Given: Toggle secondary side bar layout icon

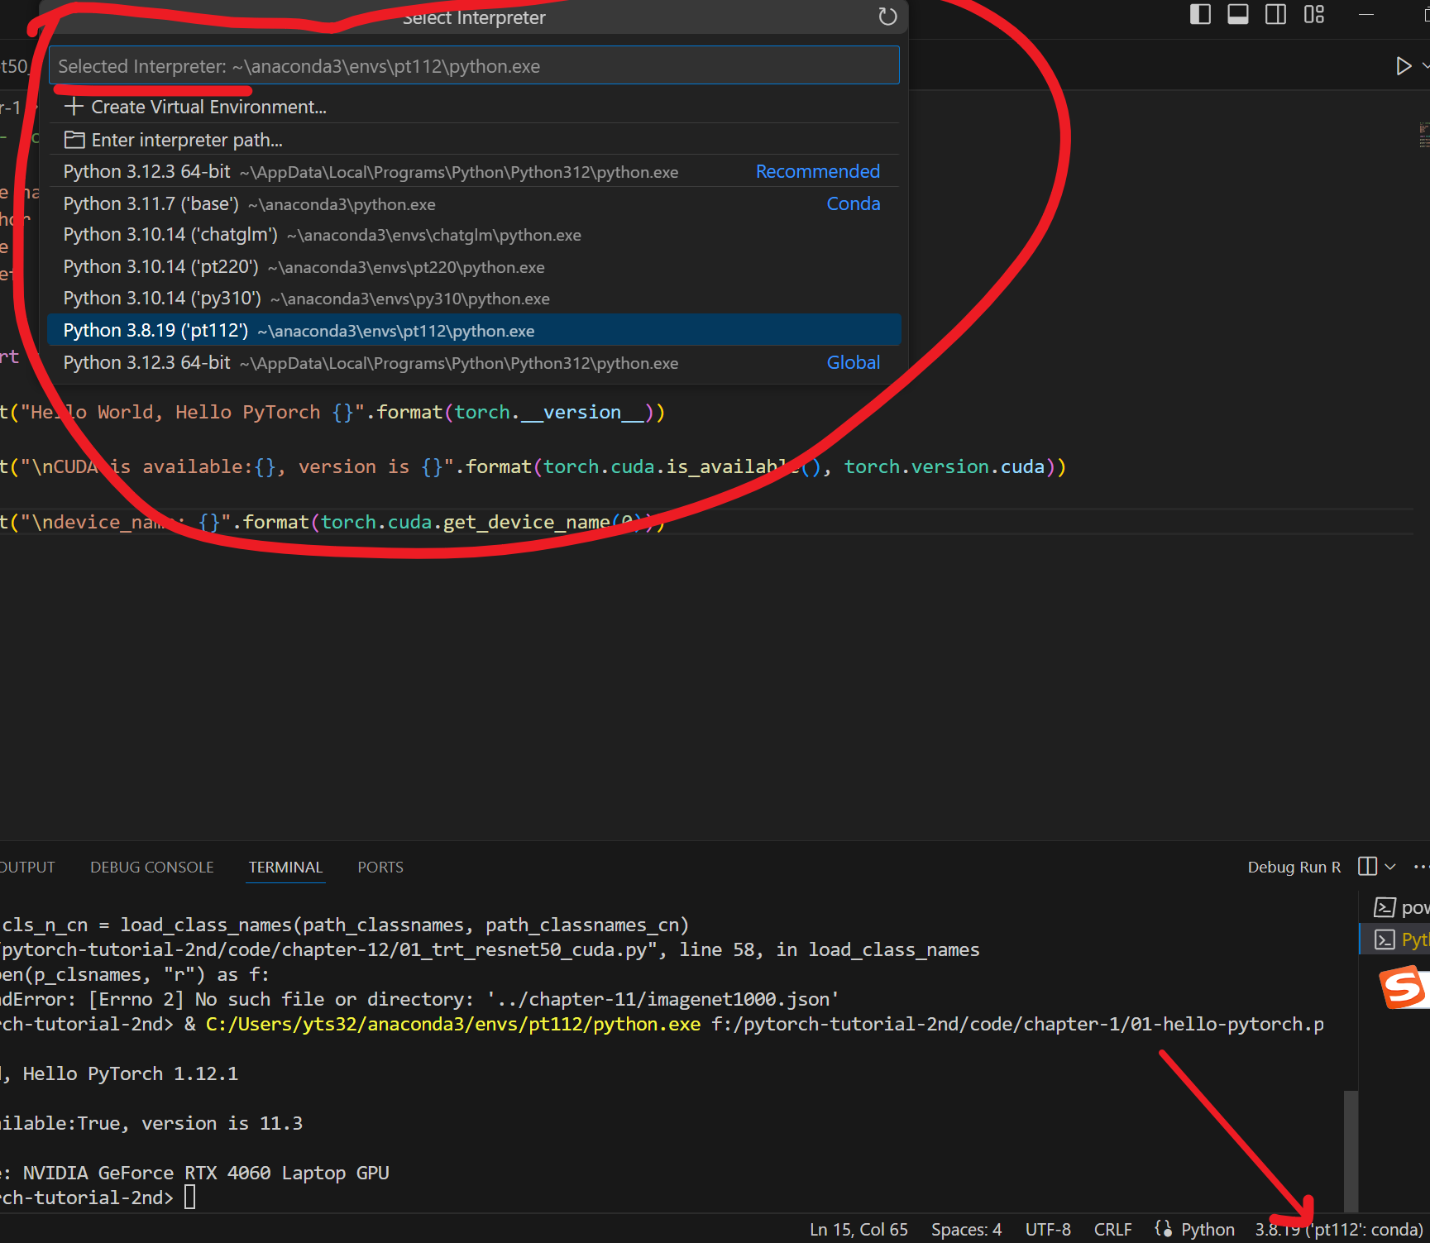Looking at the screenshot, I should click(x=1275, y=14).
